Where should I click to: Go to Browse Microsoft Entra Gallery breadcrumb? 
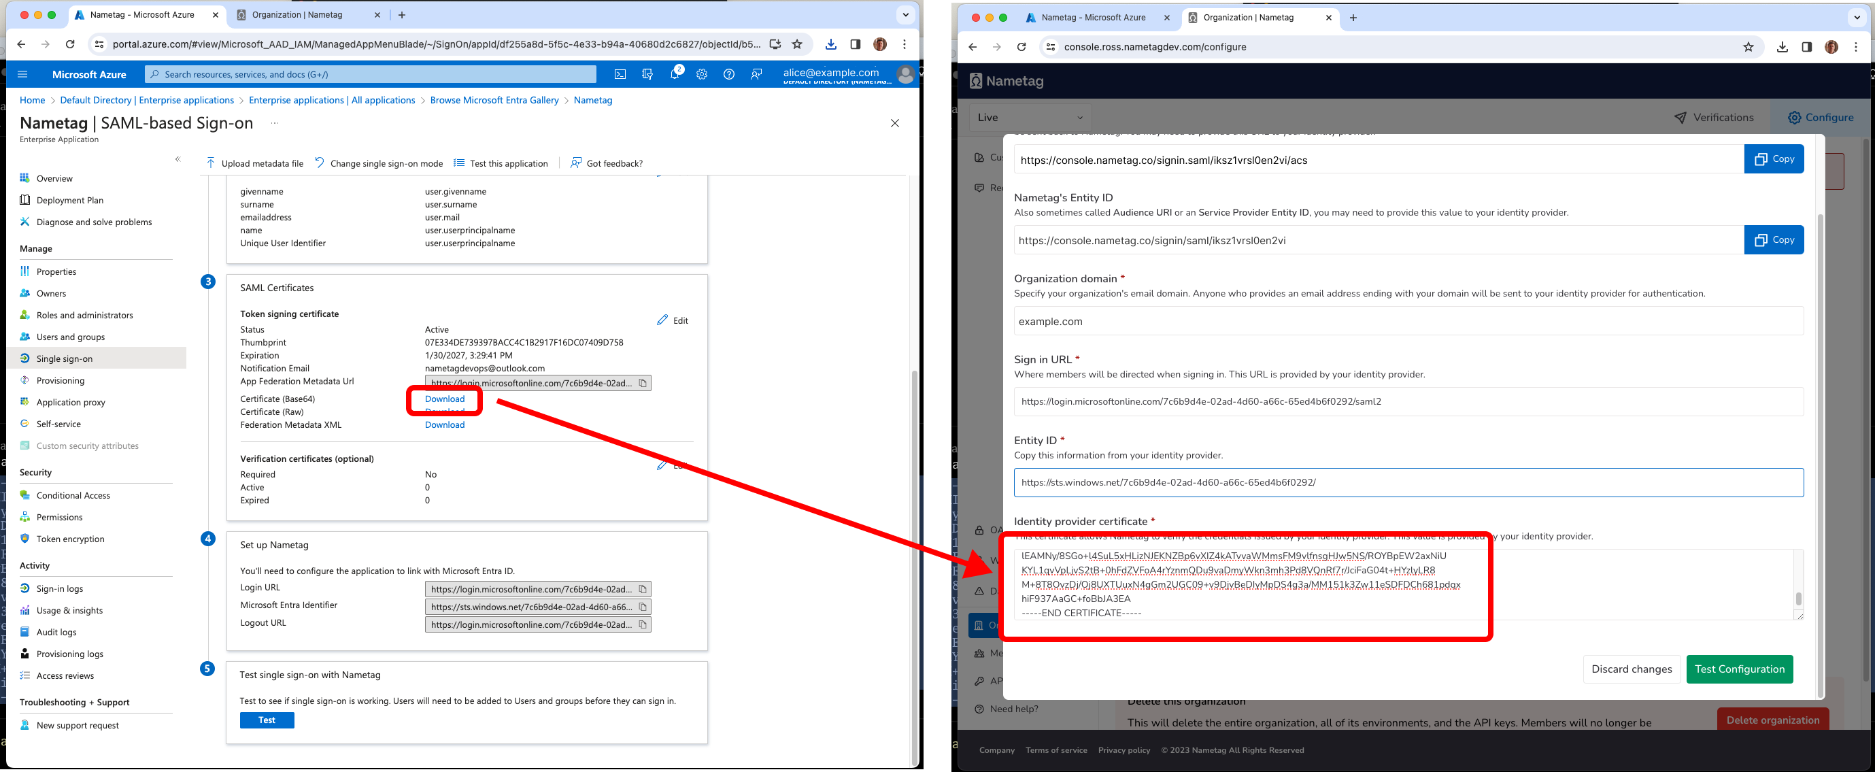[494, 101]
